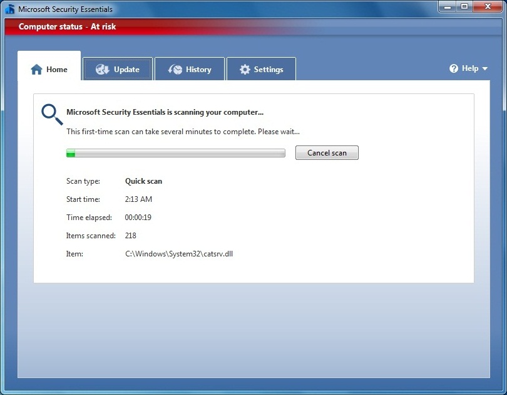The width and height of the screenshot is (507, 395).
Task: Click the 'Time elapsed:' label
Action: pyautogui.click(x=89, y=217)
